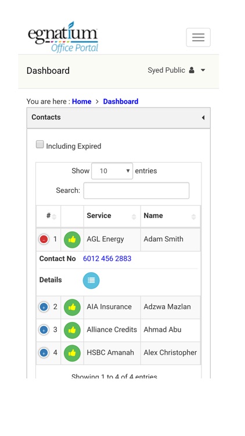Select the HSBC Amanah cell
Screen dimensions: 245x436
(x=112, y=353)
